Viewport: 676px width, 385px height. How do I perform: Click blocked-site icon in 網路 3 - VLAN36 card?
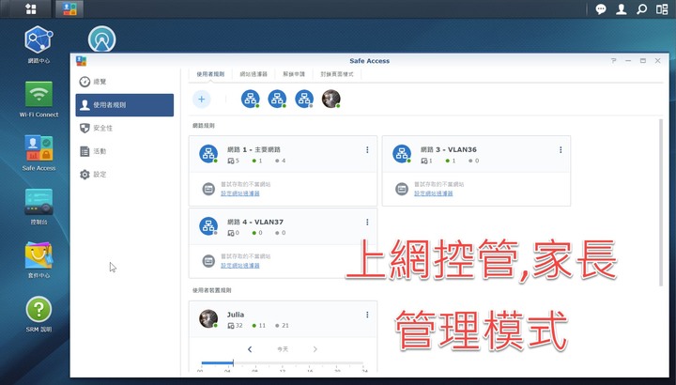click(x=402, y=189)
